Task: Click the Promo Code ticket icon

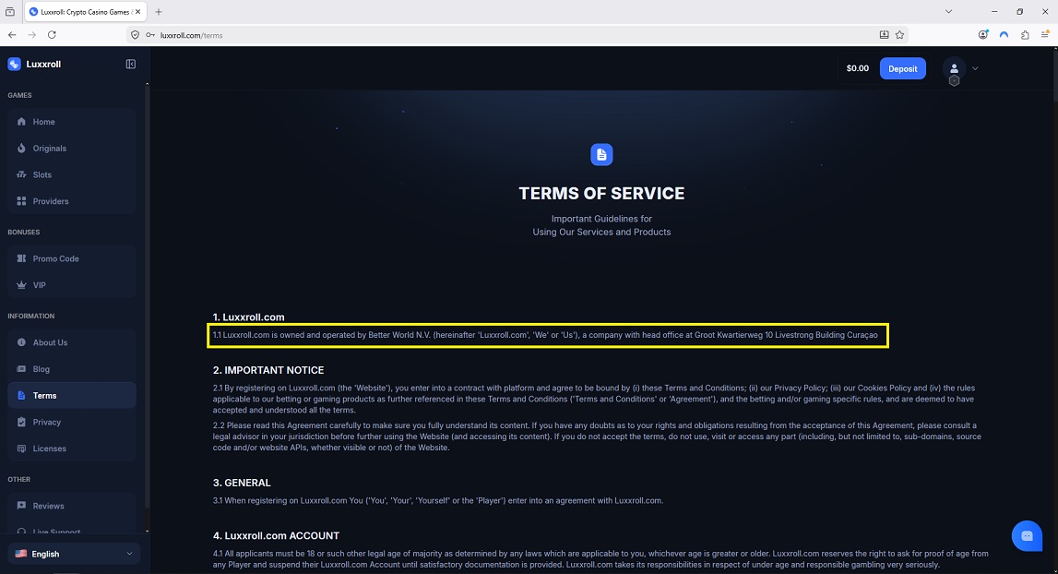Action: click(21, 258)
